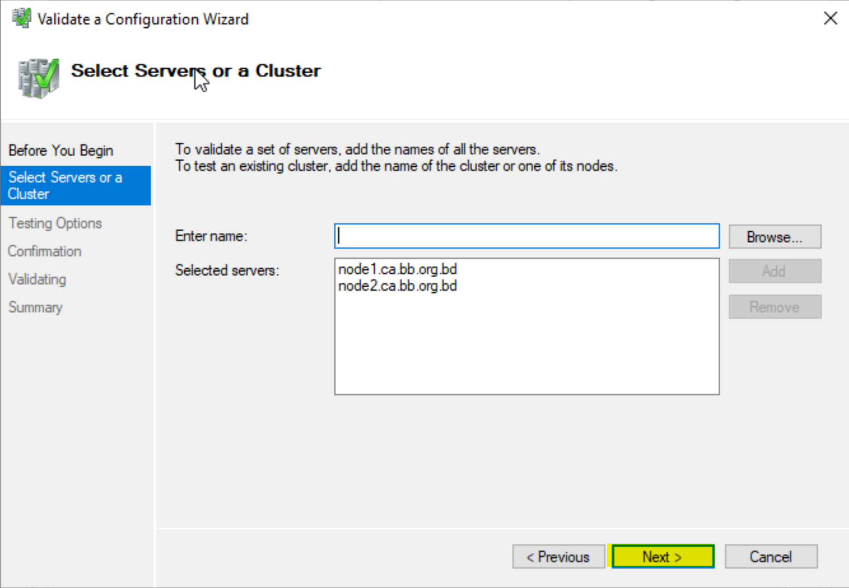Proceed with the Next button
Image resolution: width=849 pixels, height=588 pixels.
[x=663, y=556]
